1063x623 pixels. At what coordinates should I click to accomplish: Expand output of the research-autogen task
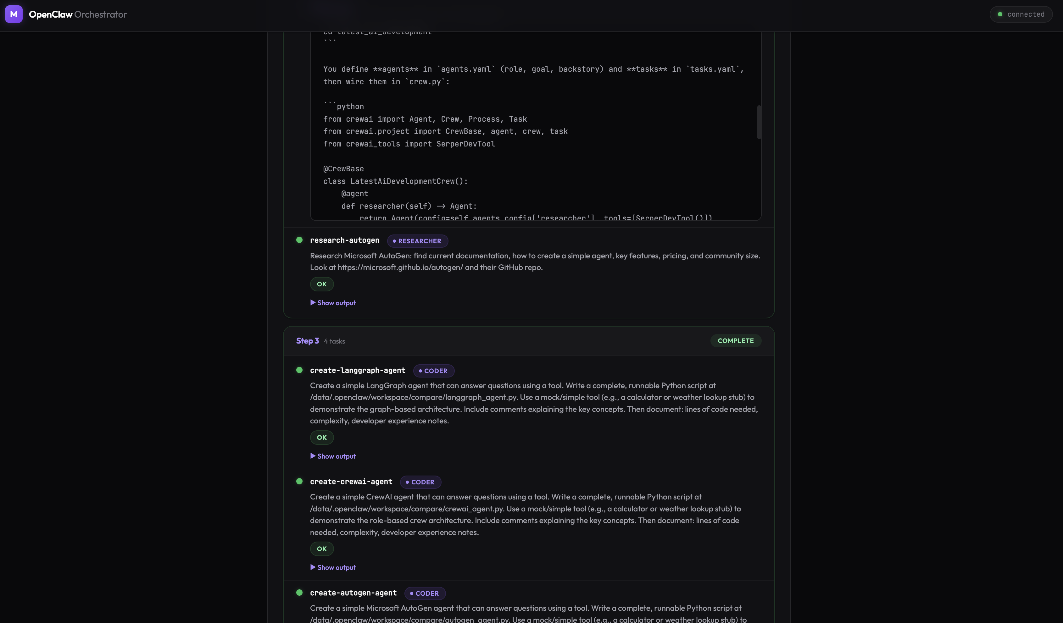(336, 302)
